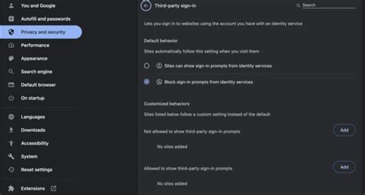Image resolution: width=365 pixels, height=195 pixels.
Task: Open the Privacy and security section
Action: point(41,32)
